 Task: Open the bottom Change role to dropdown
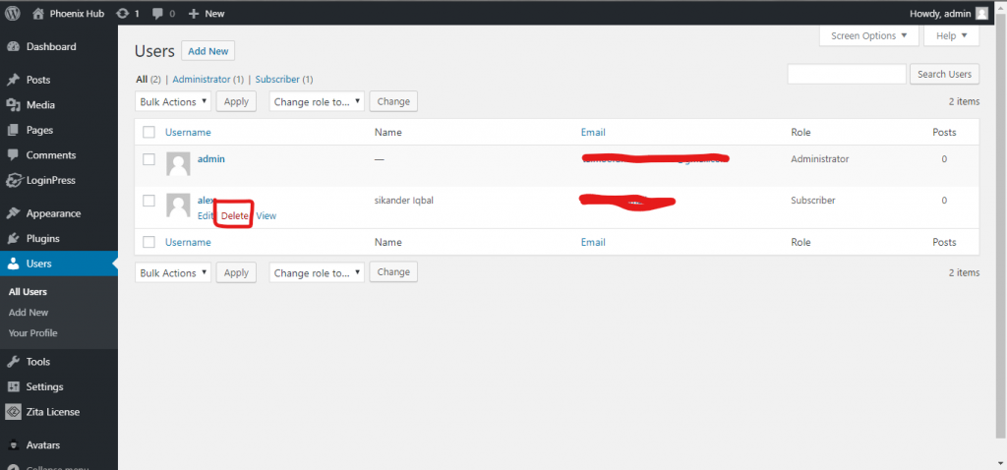click(317, 272)
